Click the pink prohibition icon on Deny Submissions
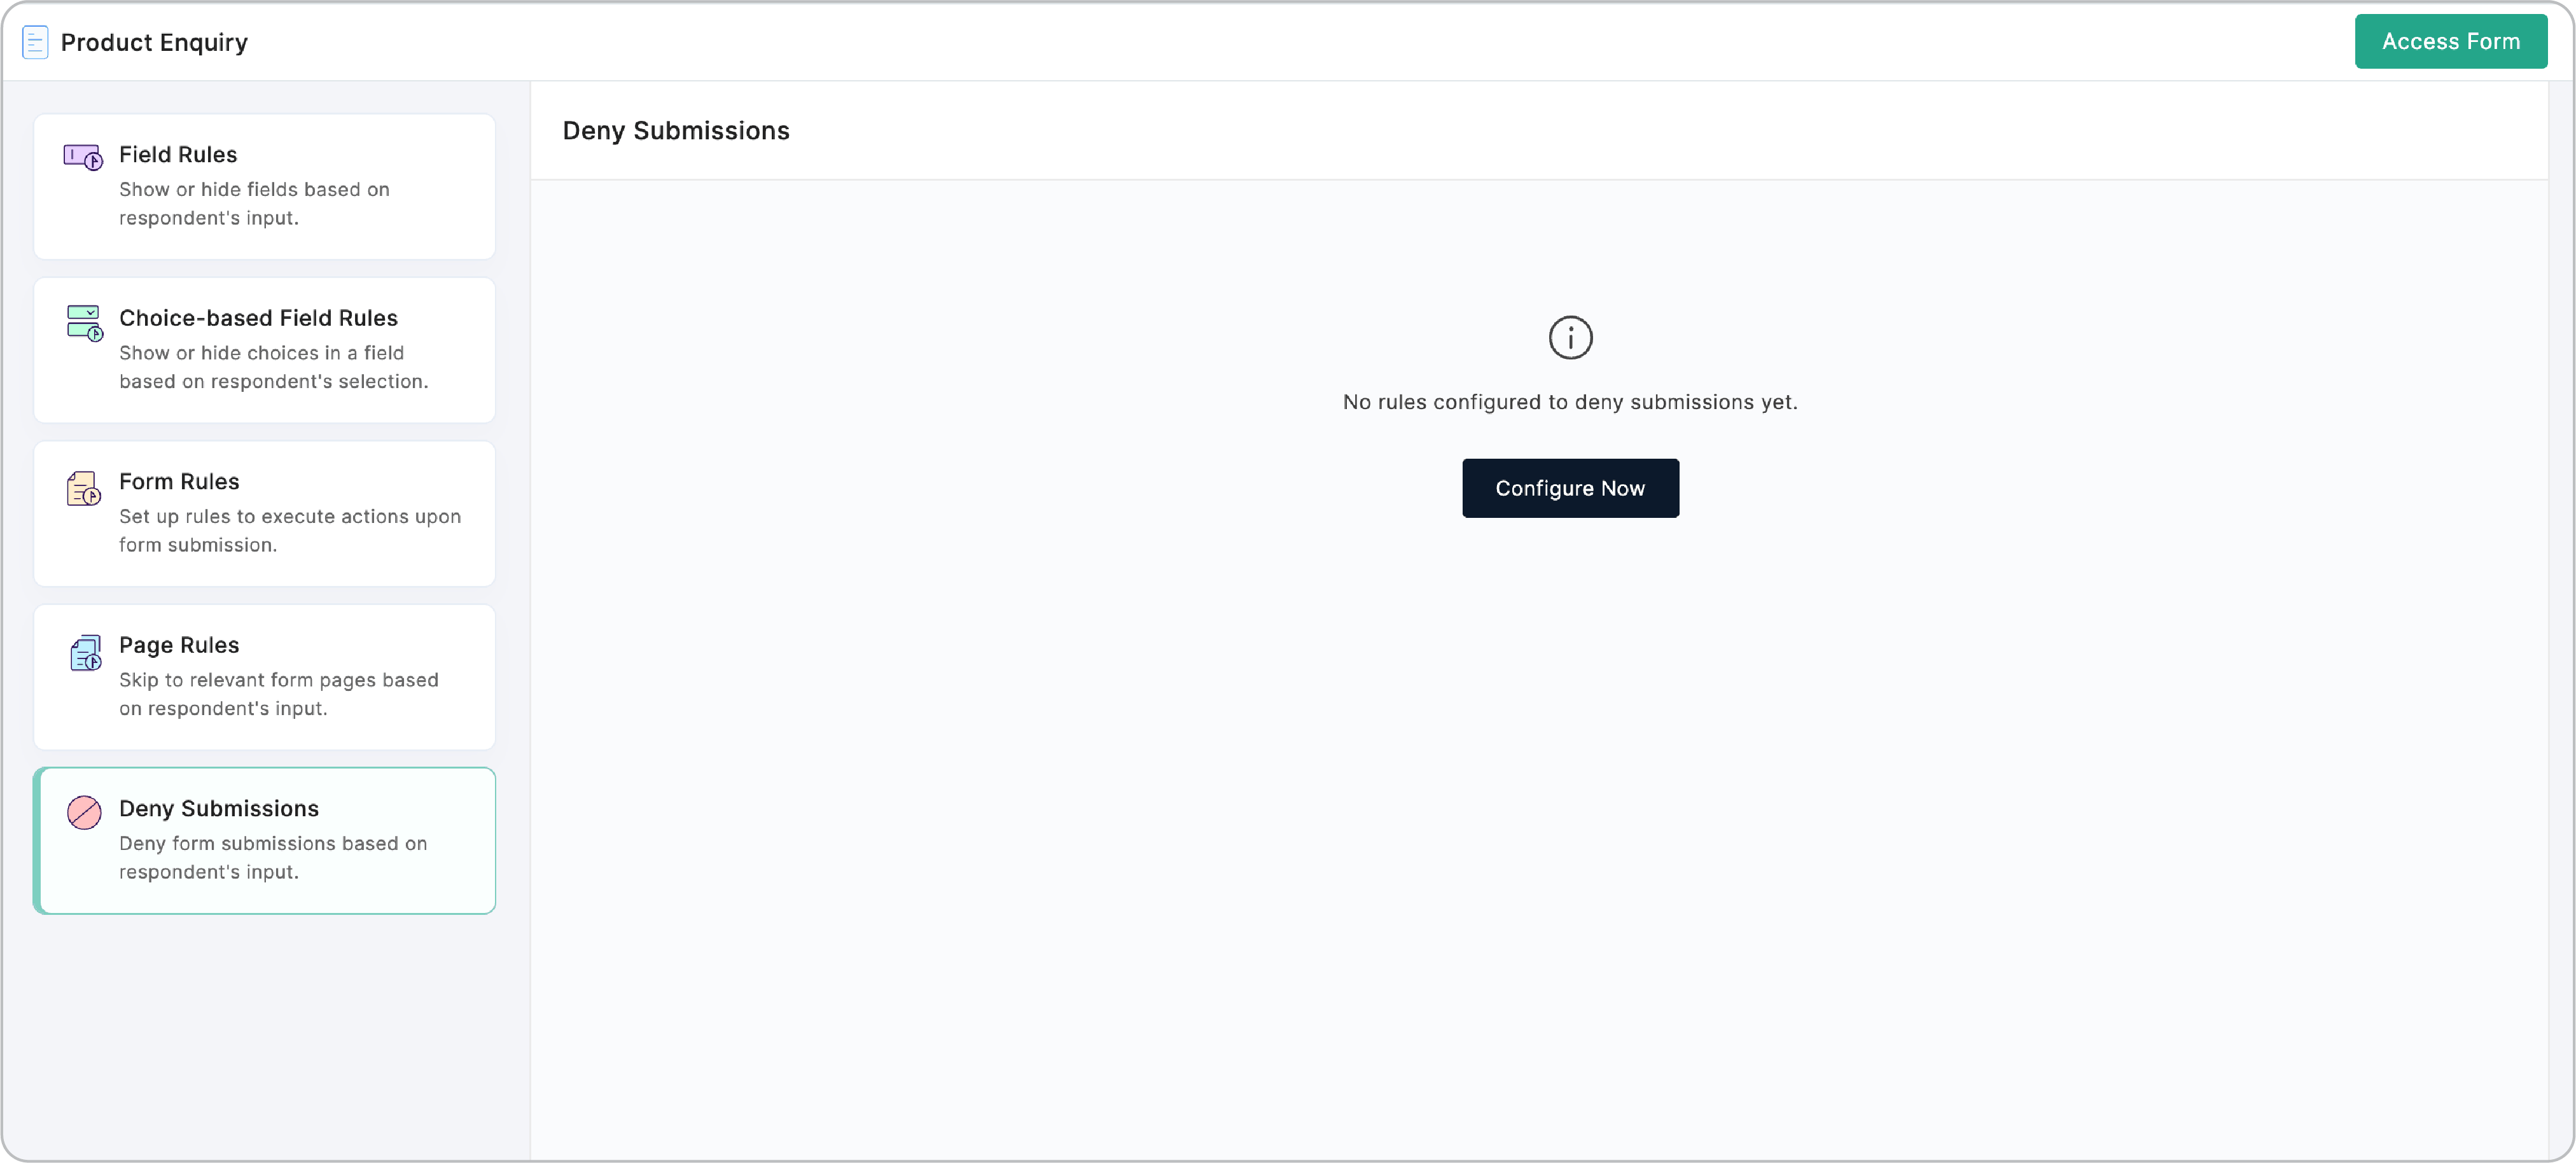The width and height of the screenshot is (2576, 1163). (83, 813)
